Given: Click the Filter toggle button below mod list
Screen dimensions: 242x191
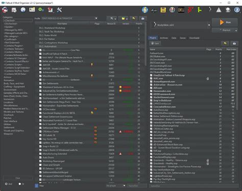Looking at the screenshot, I should tap(37, 186).
